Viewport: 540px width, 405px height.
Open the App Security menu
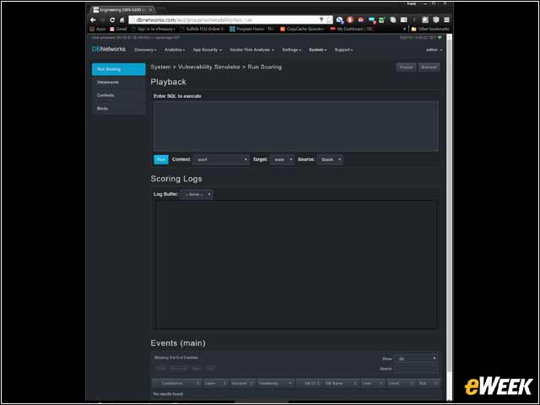coord(208,50)
